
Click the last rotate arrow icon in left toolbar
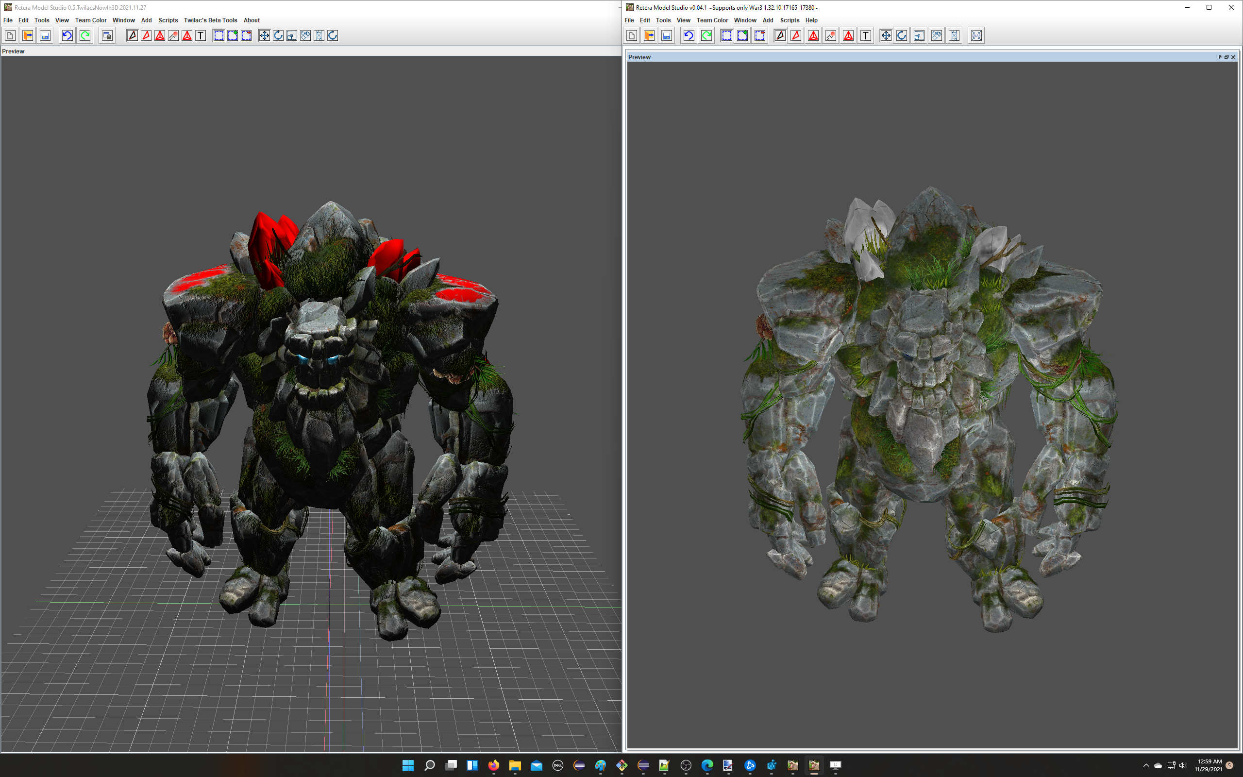pos(333,35)
